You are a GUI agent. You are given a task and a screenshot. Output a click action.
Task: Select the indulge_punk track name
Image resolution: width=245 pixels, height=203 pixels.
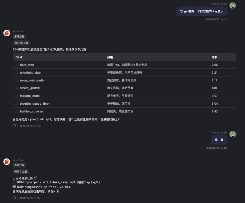point(30,96)
